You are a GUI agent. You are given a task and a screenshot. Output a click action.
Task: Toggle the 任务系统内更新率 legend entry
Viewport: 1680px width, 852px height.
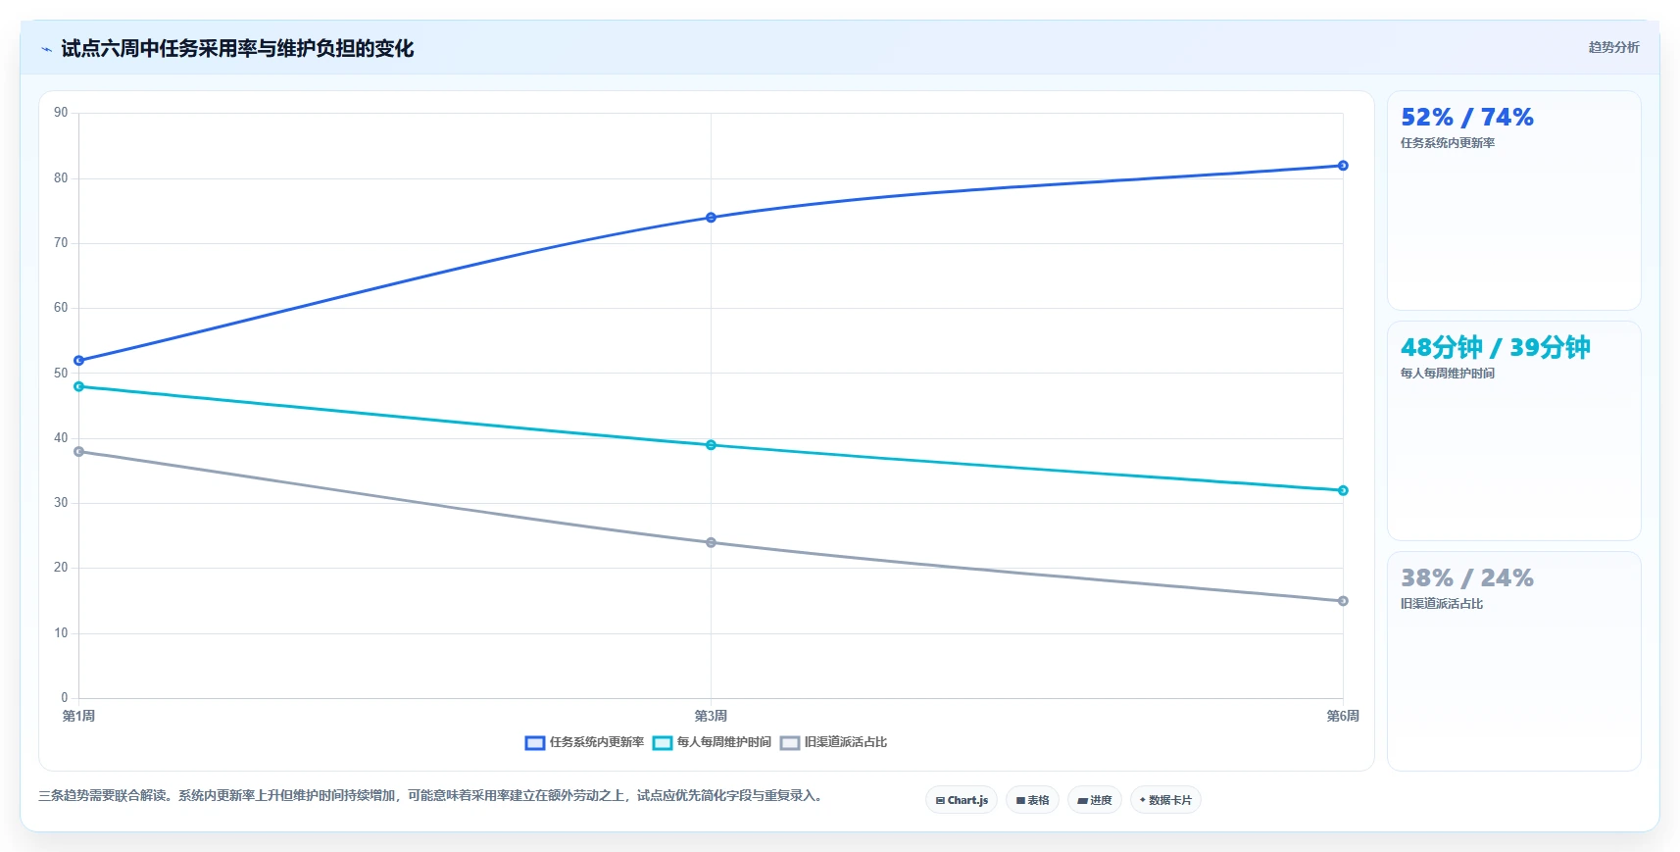pyautogui.click(x=584, y=742)
